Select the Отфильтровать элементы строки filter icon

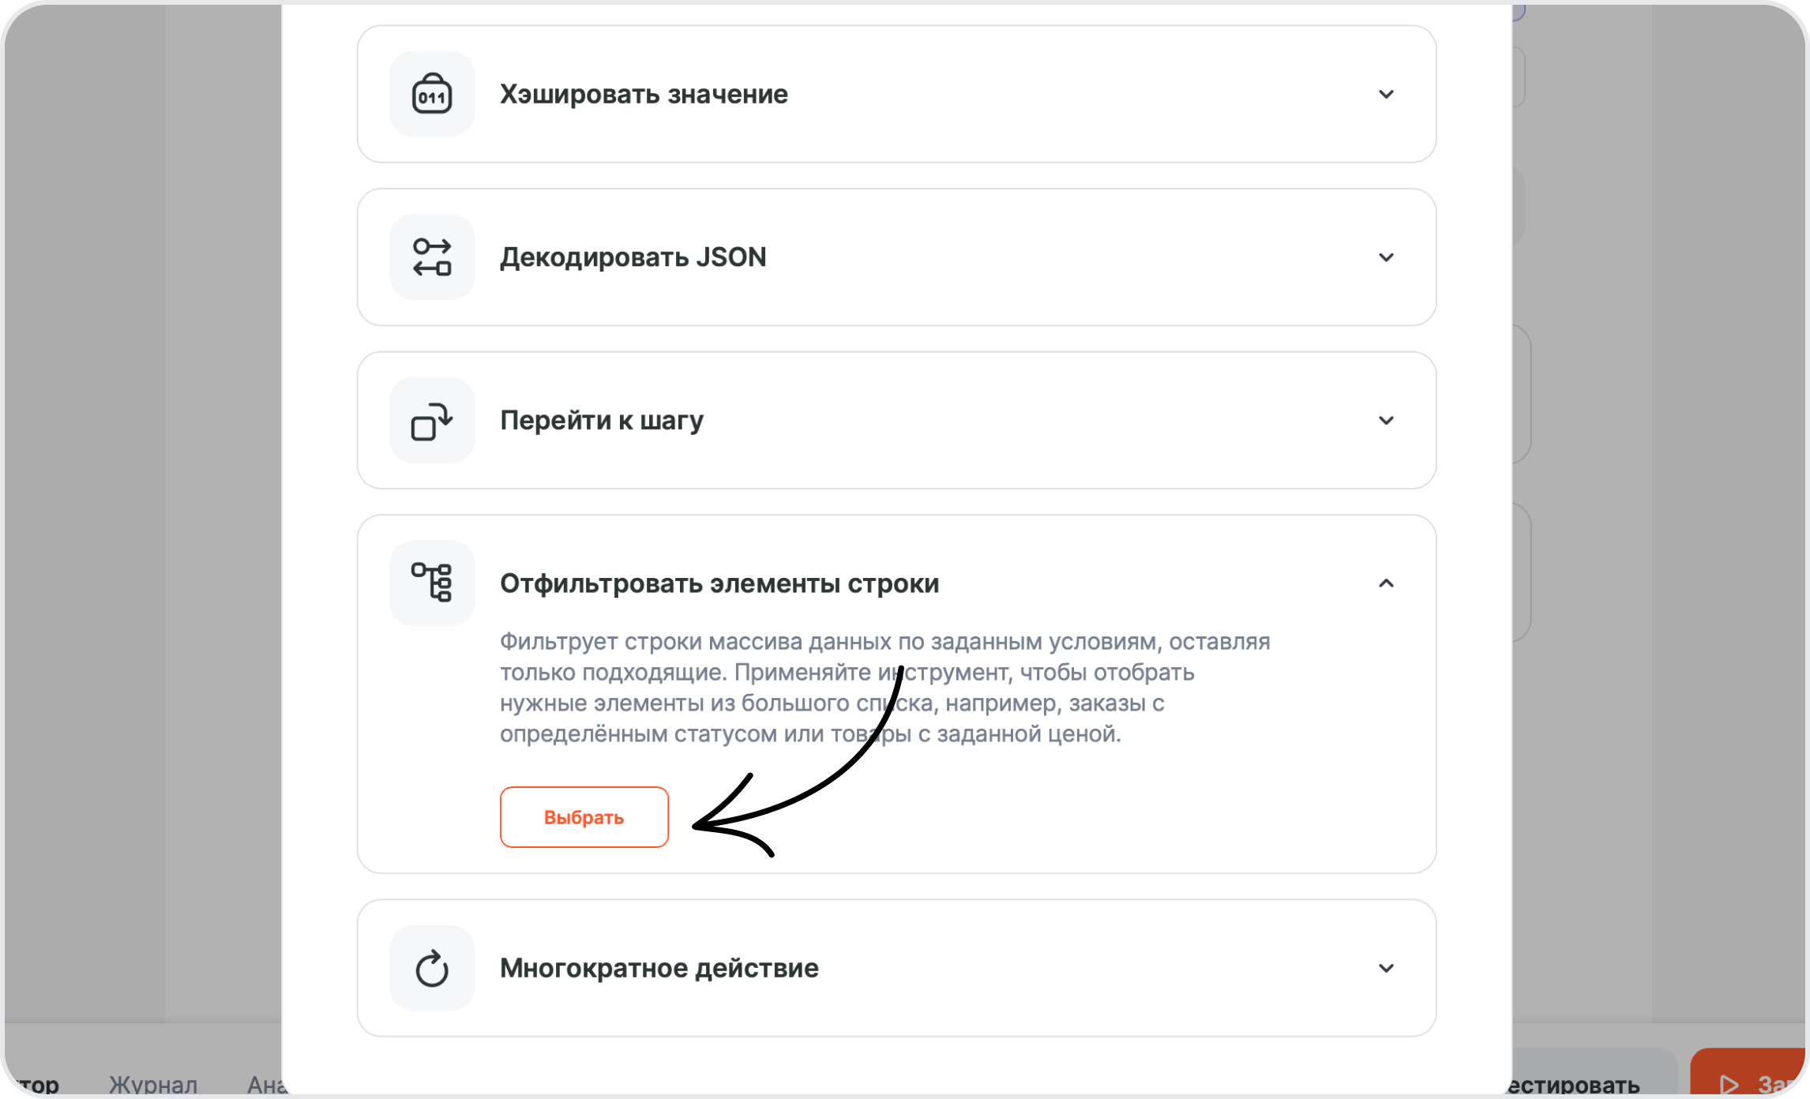pos(431,583)
